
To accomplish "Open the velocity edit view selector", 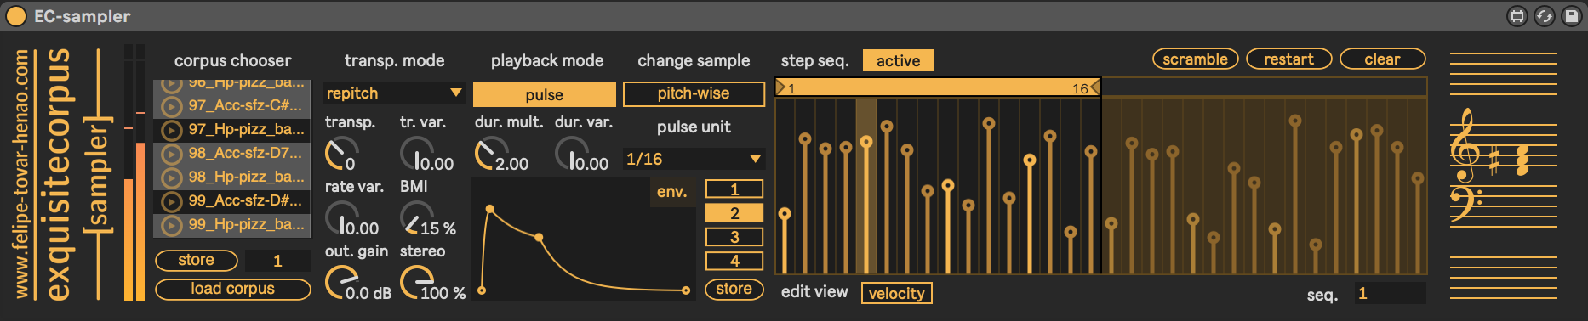I will (x=896, y=293).
